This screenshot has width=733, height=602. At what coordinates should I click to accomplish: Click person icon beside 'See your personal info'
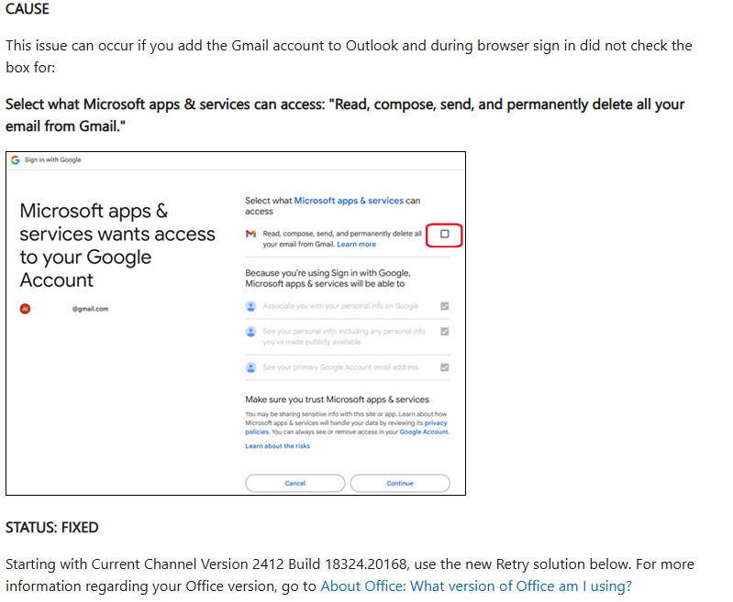click(x=250, y=332)
